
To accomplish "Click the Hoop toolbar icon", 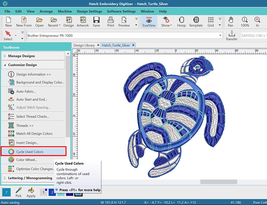I will (x=181, y=22).
